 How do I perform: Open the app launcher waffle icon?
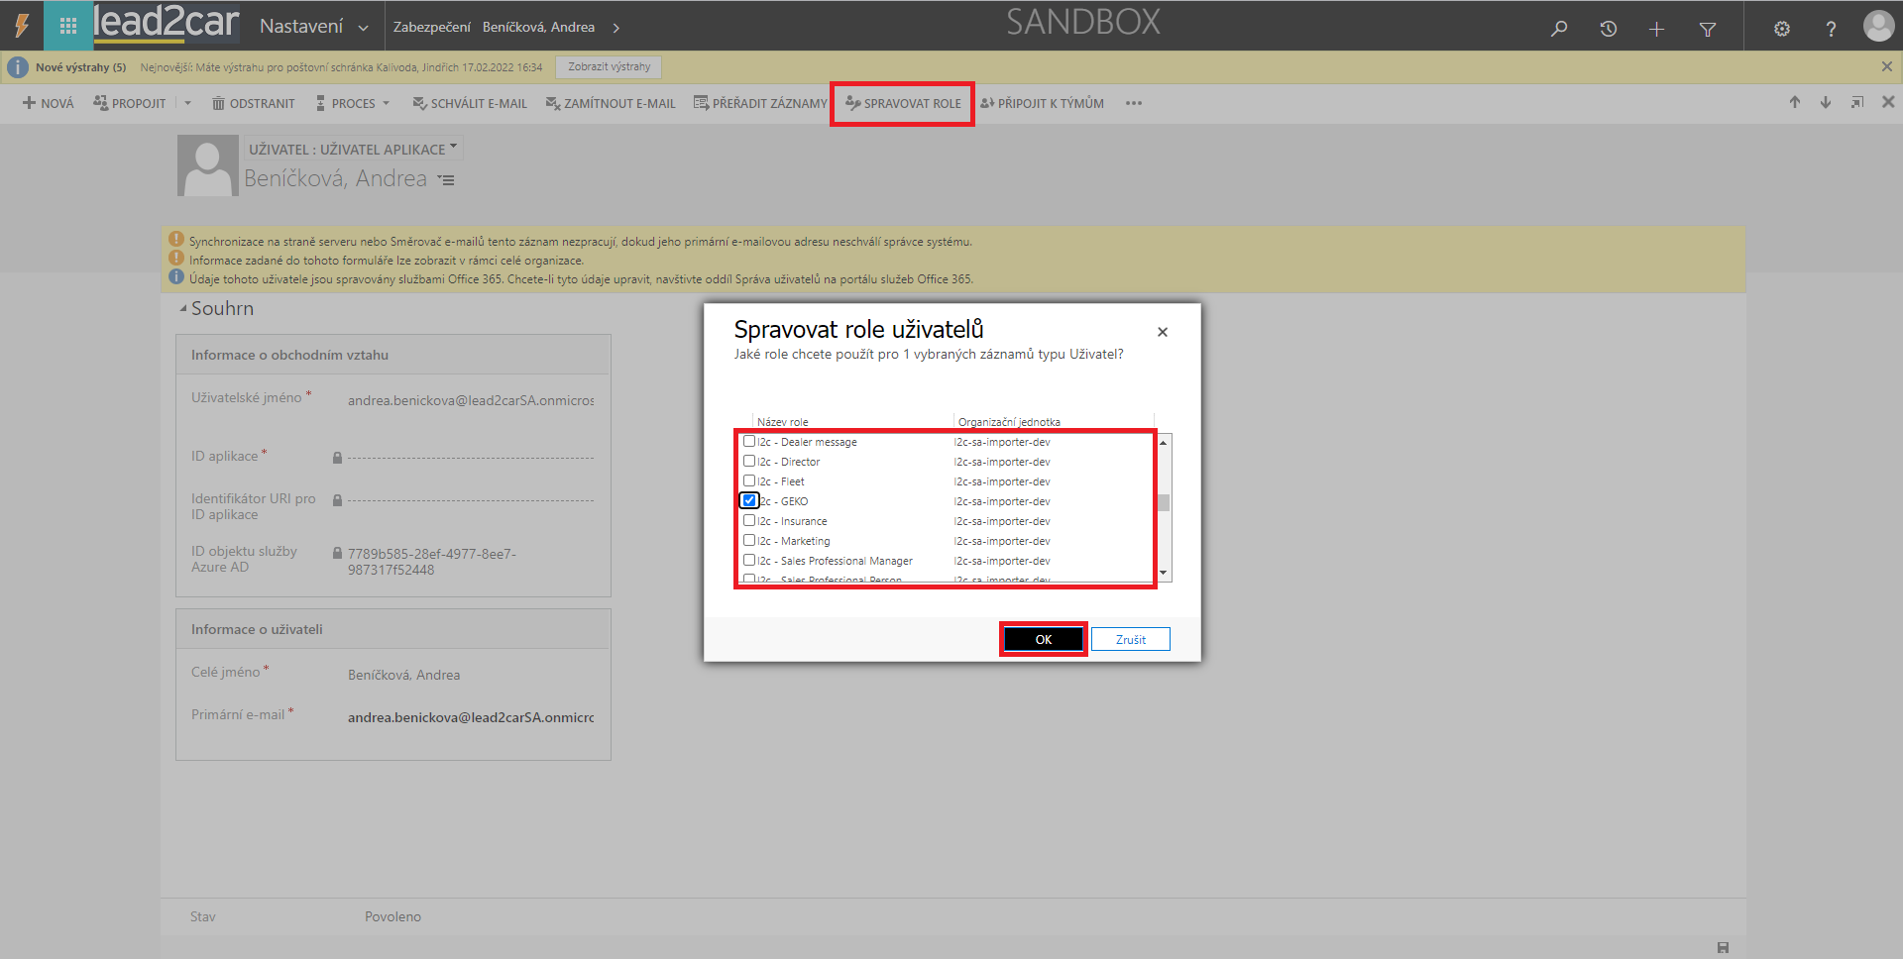[67, 27]
